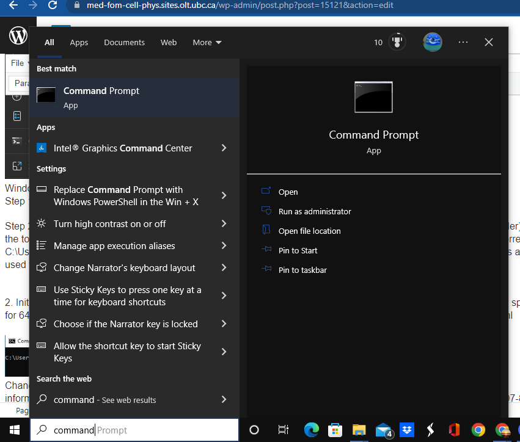This screenshot has height=442, width=520.
Task: Click Open file location action
Action: point(309,231)
